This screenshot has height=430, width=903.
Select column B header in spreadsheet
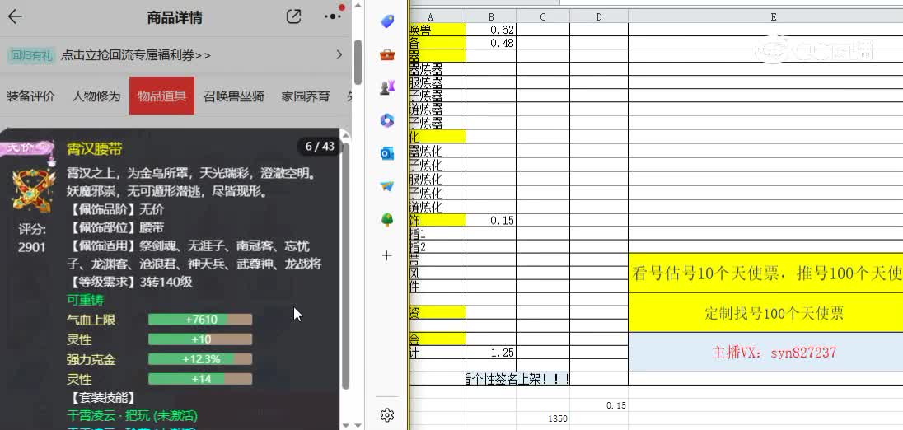coord(491,17)
